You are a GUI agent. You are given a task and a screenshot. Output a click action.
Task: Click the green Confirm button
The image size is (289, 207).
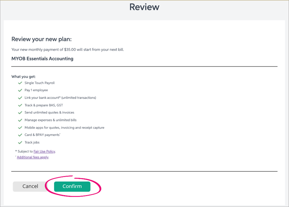[72, 186]
